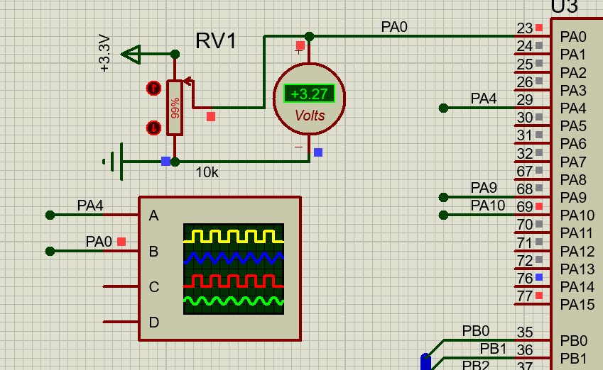Click pin number 23 on U3
This screenshot has width=603, height=370.
coord(525,28)
